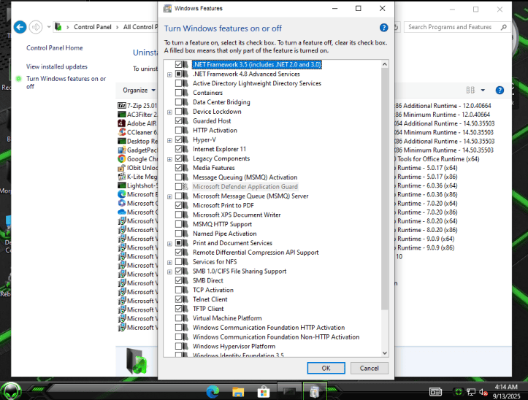Enable the Containers feature checkbox

click(179, 93)
